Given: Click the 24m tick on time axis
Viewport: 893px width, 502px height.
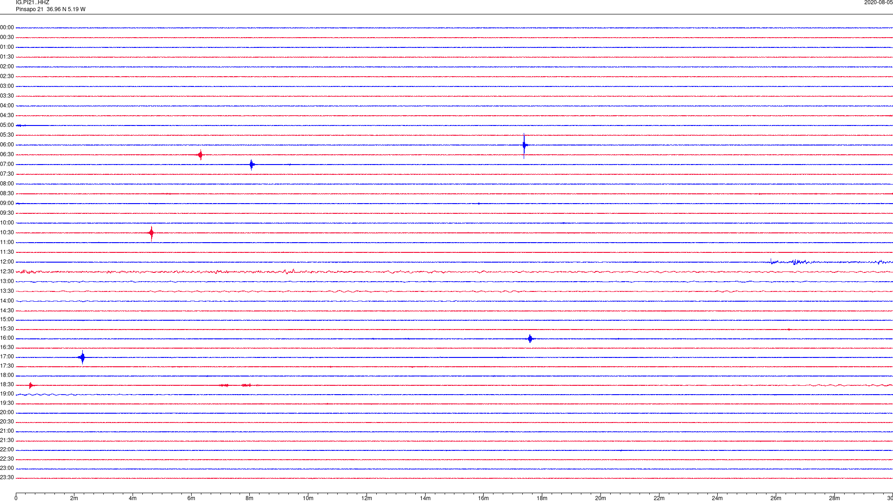Looking at the screenshot, I should click(x=717, y=498).
